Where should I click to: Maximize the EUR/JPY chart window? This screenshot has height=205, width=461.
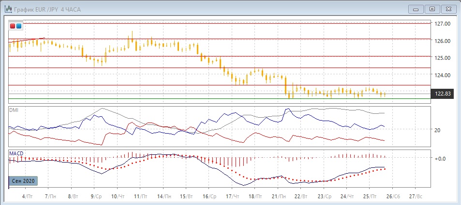432,8
